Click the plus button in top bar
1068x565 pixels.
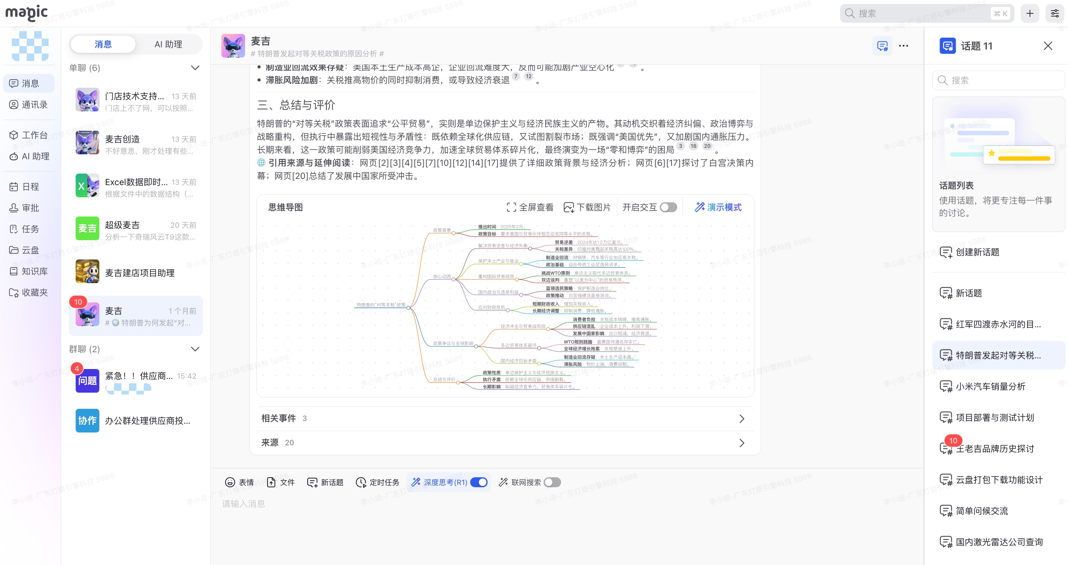click(1030, 14)
